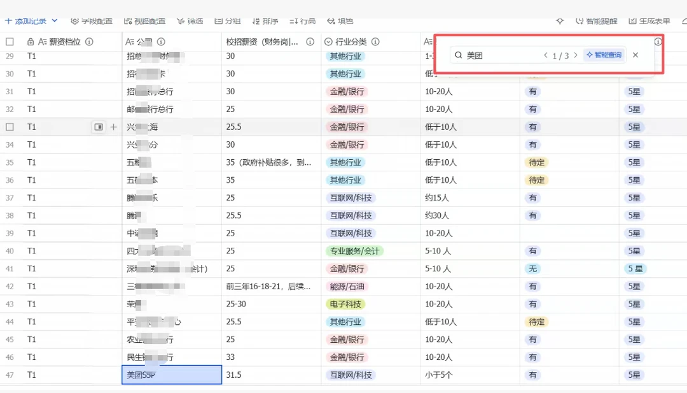Click the info icon beside 校招薪资 header
687x393 pixels.
[310, 41]
